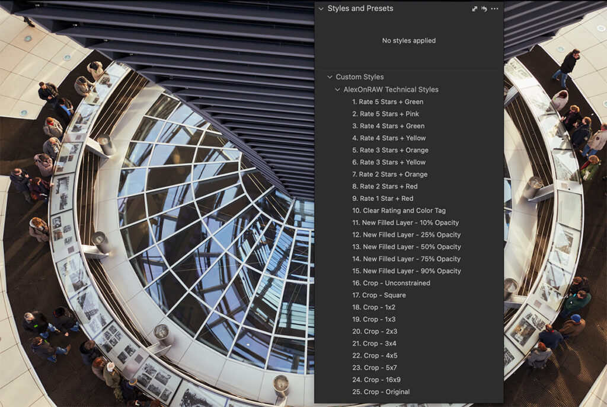Collapse the Styles and Presets panel
This screenshot has width=607, height=407.
[320, 8]
